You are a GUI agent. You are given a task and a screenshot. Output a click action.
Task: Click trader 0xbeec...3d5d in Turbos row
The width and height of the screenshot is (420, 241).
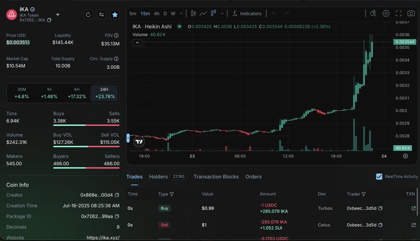point(362,208)
